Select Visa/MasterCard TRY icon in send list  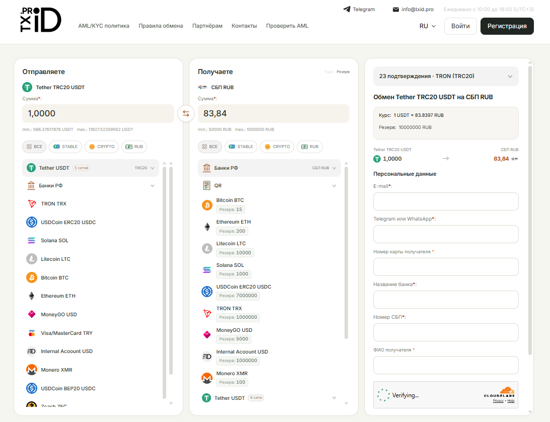(32, 333)
